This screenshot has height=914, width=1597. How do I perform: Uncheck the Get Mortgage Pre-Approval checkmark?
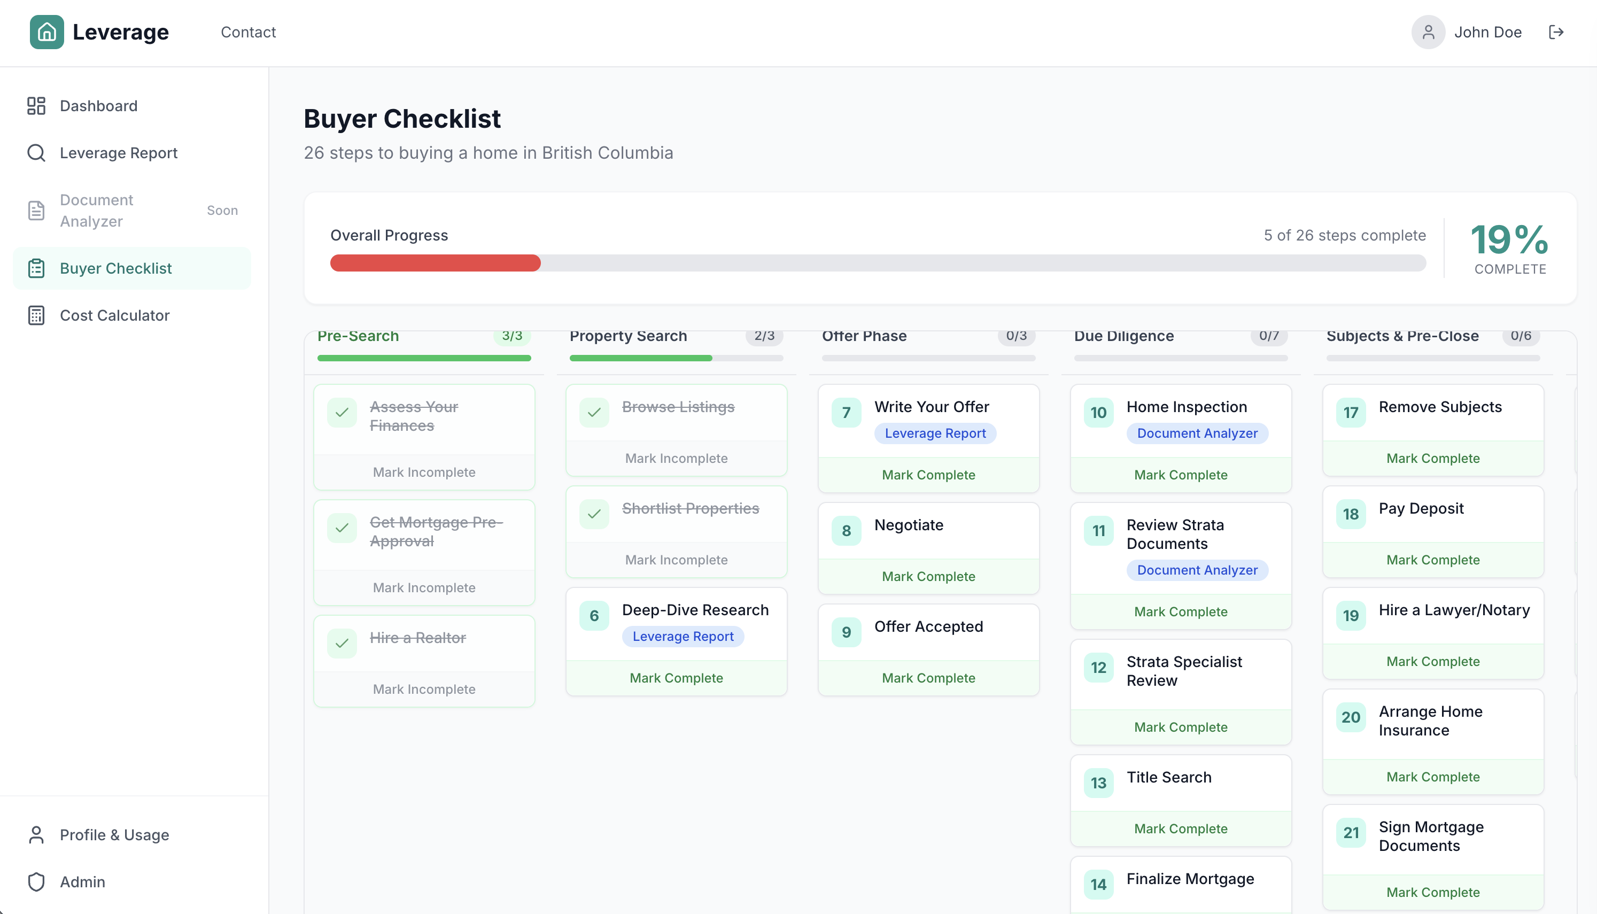[x=342, y=528]
